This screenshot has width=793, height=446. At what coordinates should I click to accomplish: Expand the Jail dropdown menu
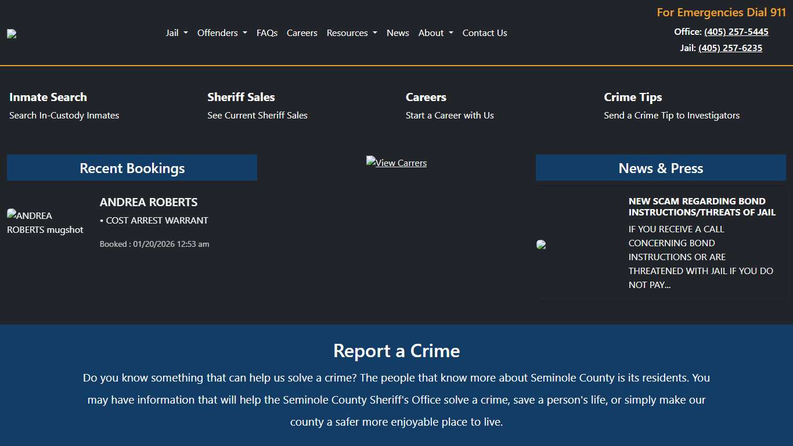coord(176,33)
